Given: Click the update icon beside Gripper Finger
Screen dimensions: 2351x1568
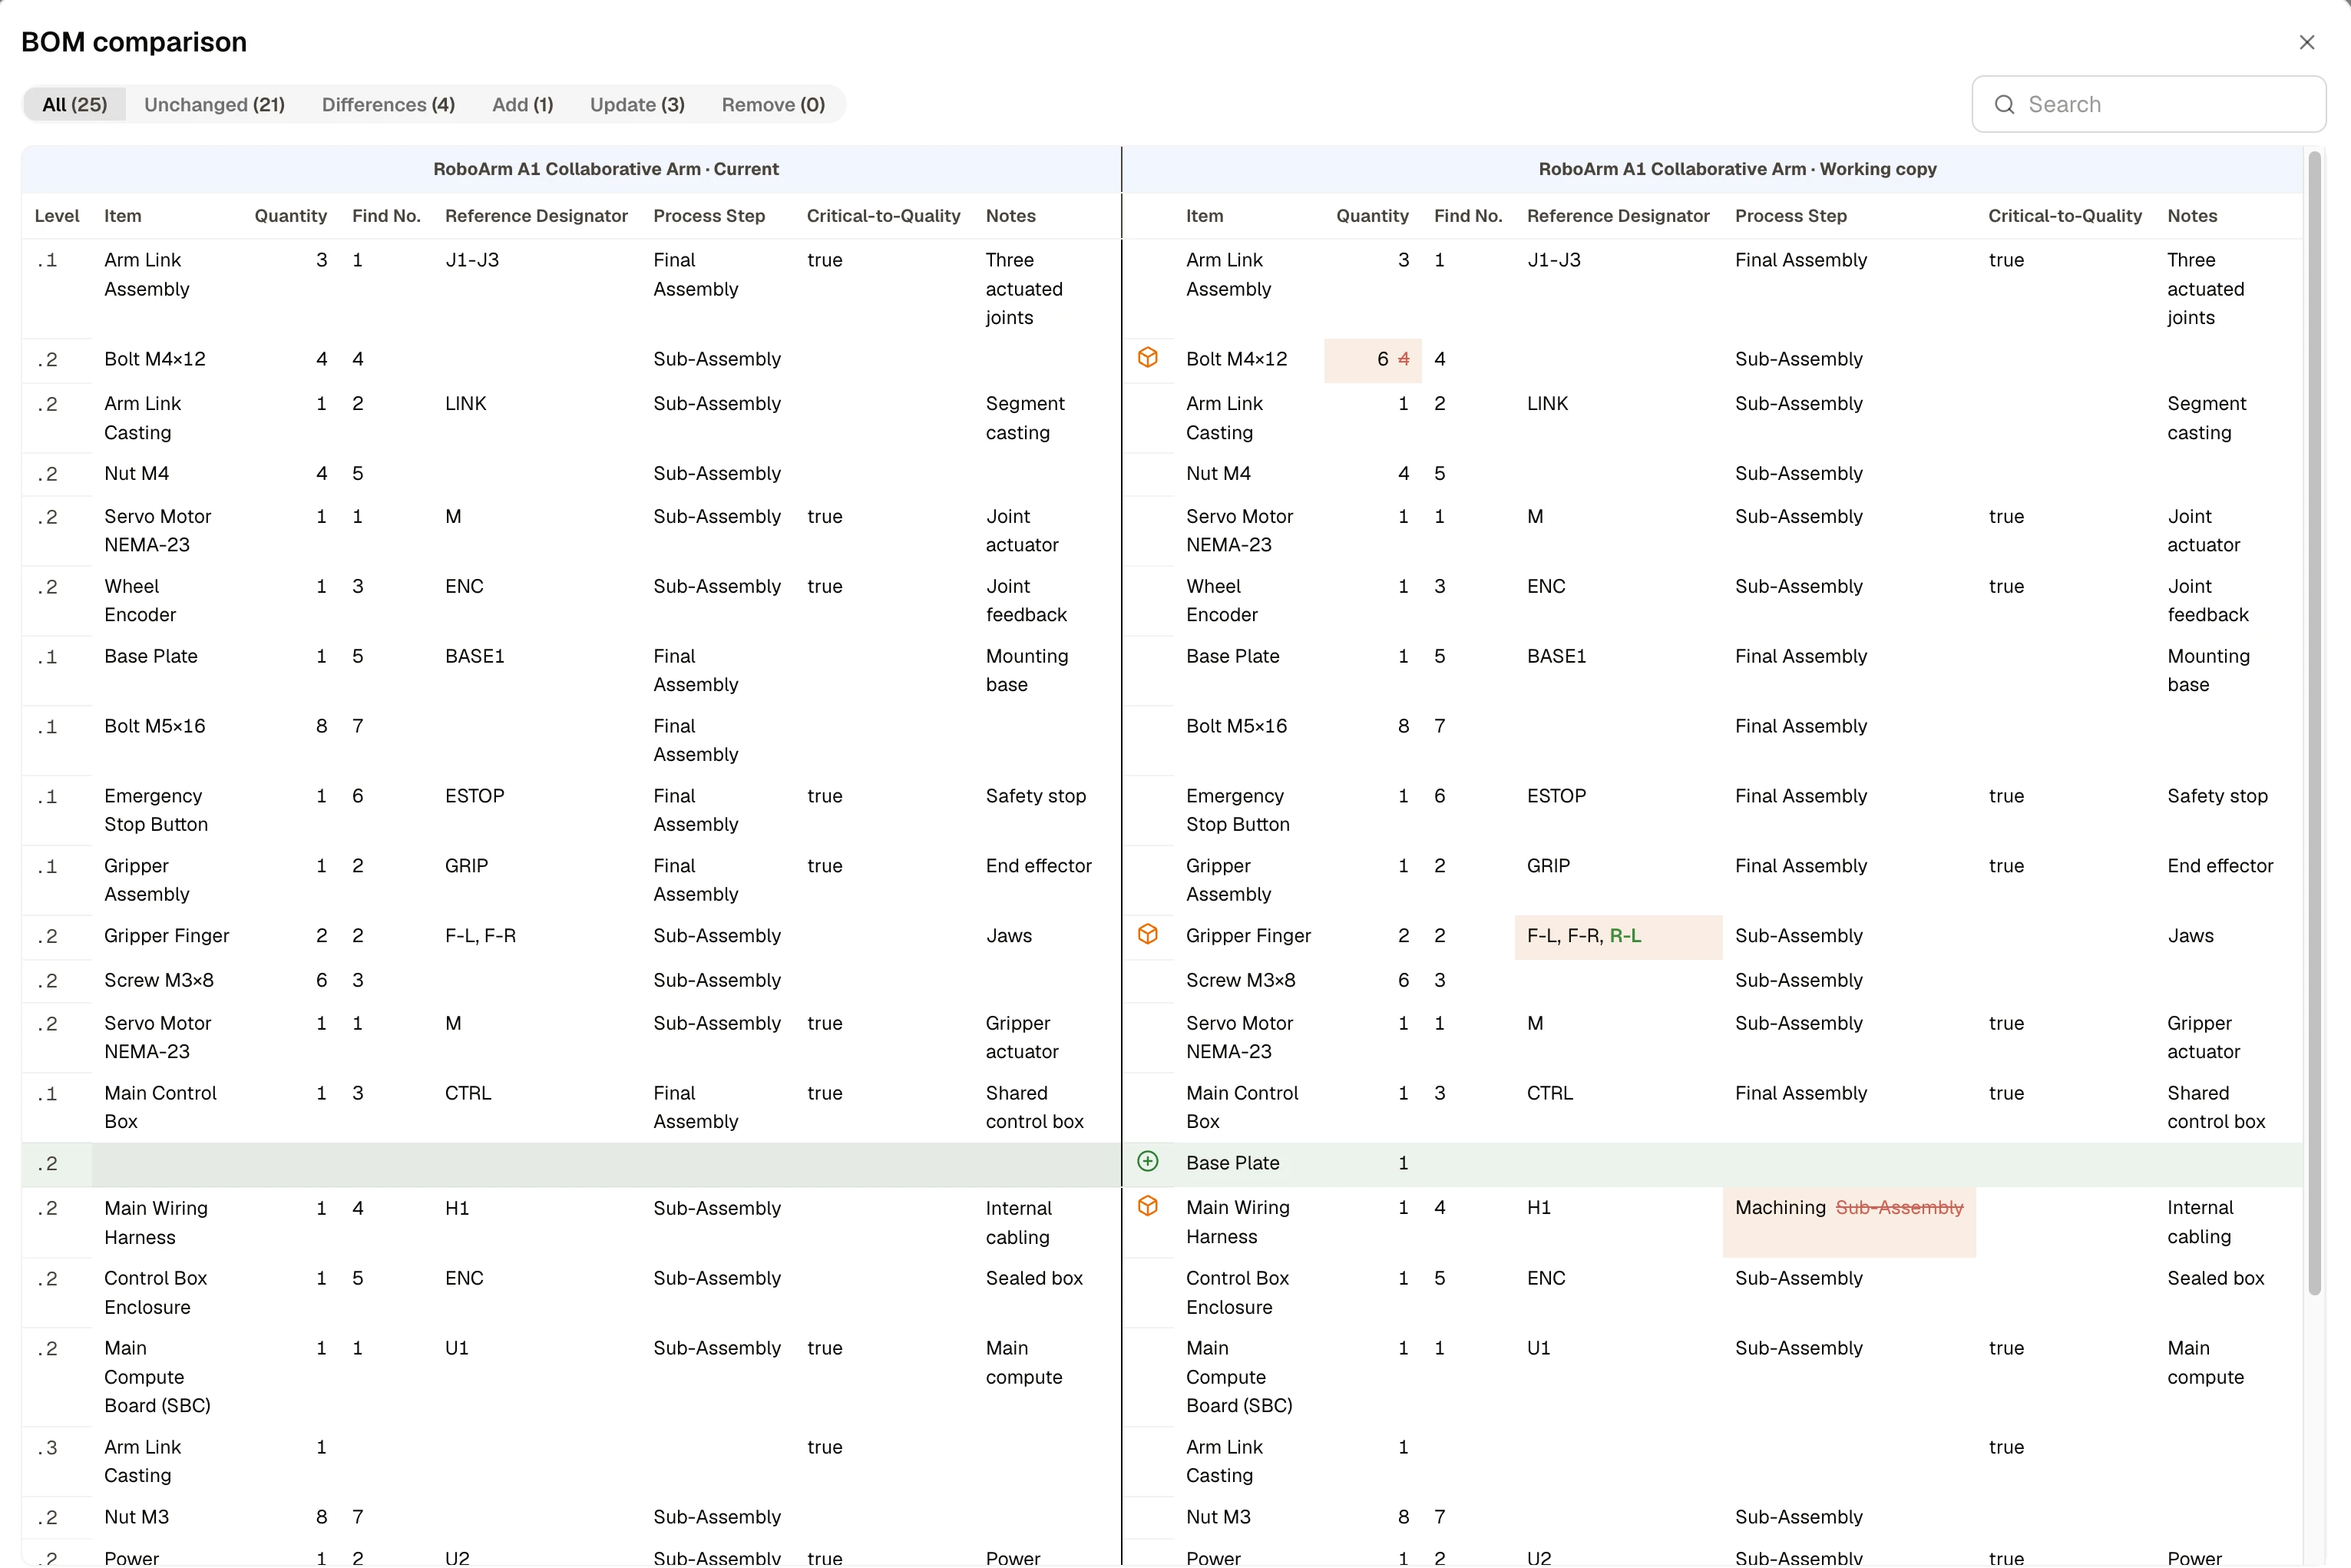Looking at the screenshot, I should point(1147,934).
